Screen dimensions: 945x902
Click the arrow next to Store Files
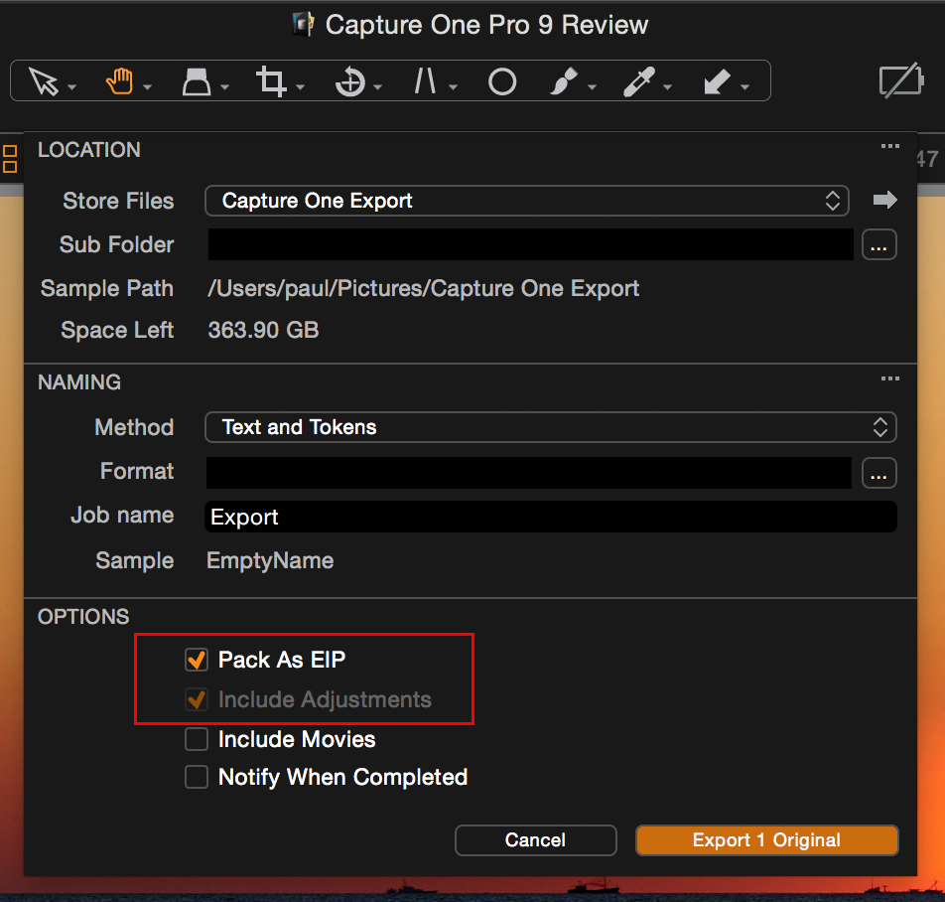click(884, 200)
